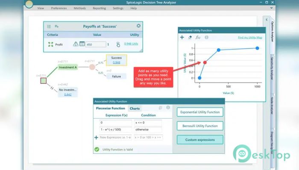Edit the condition field x <= 0
The image size is (299, 170).
(148, 123)
